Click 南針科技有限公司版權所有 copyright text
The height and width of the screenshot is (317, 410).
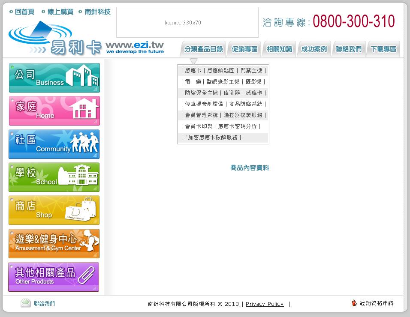(181, 304)
